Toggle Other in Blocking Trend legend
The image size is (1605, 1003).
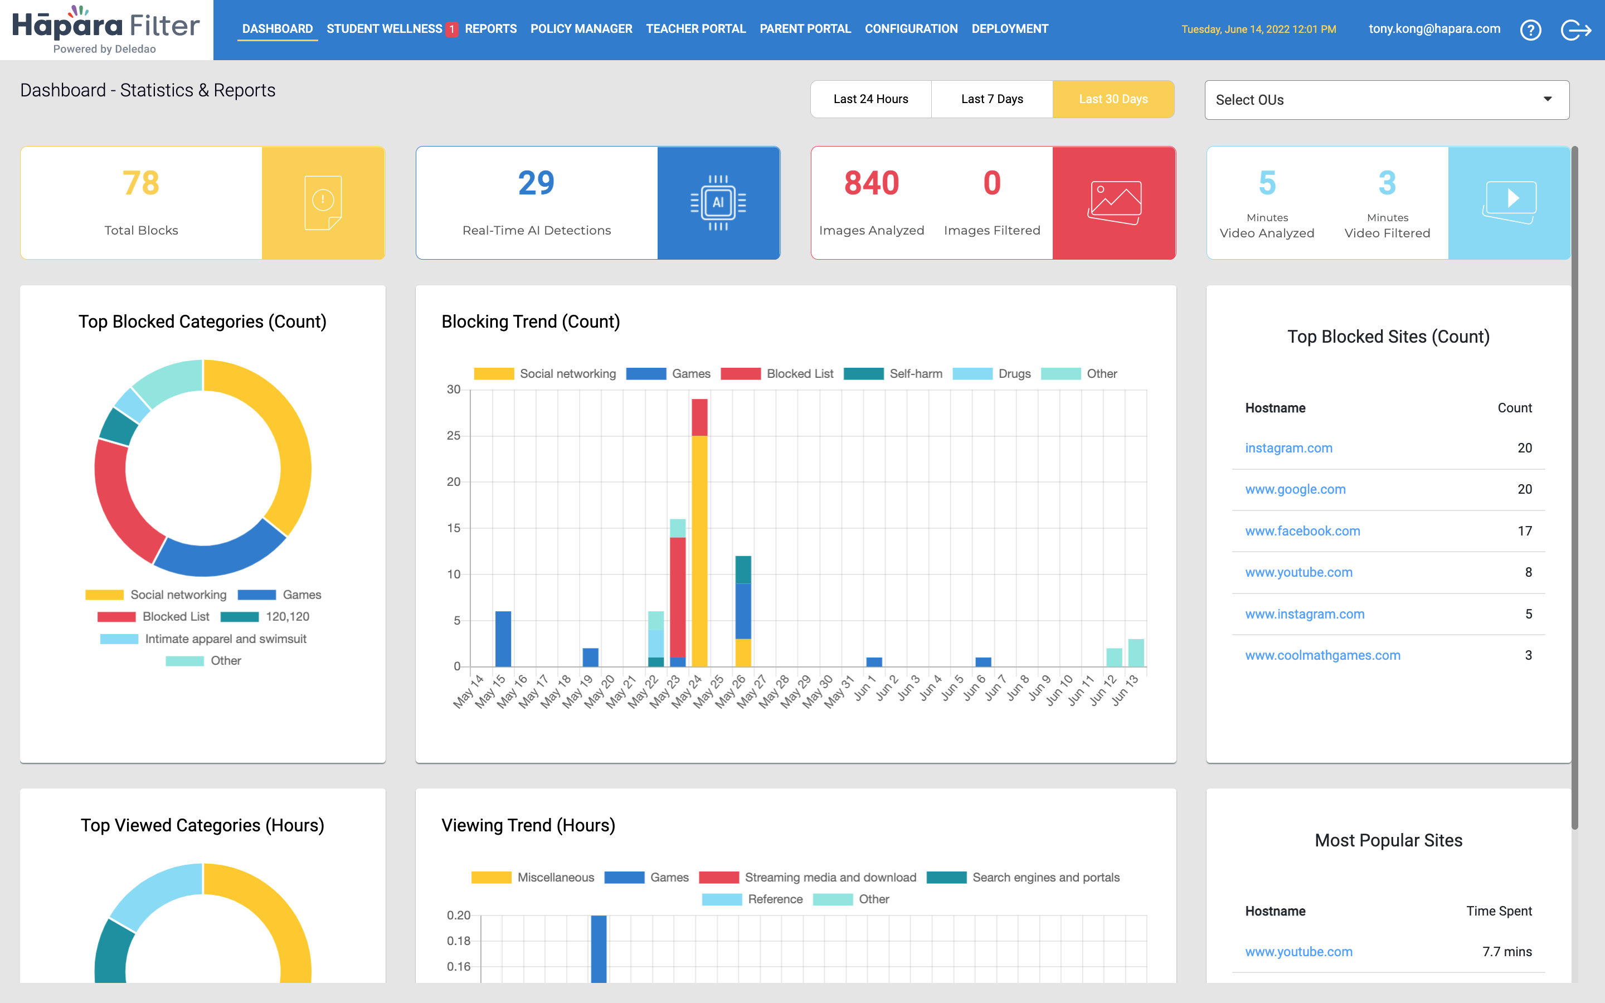[x=1079, y=374]
